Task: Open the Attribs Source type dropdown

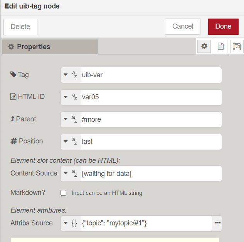Action: tap(66, 223)
